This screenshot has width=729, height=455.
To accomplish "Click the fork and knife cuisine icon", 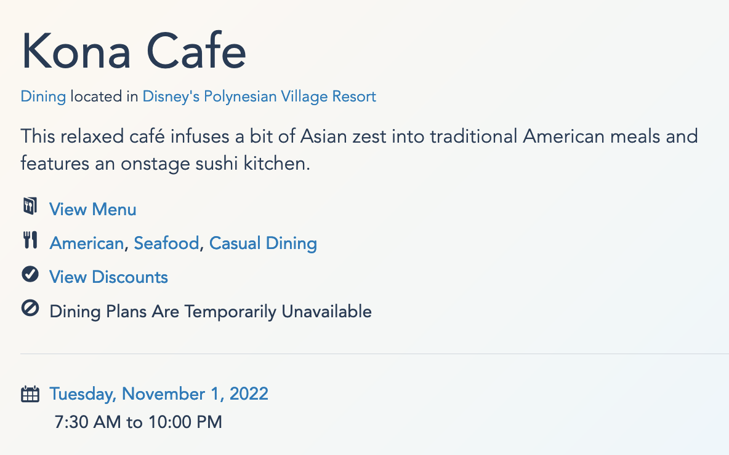I will 30,240.
